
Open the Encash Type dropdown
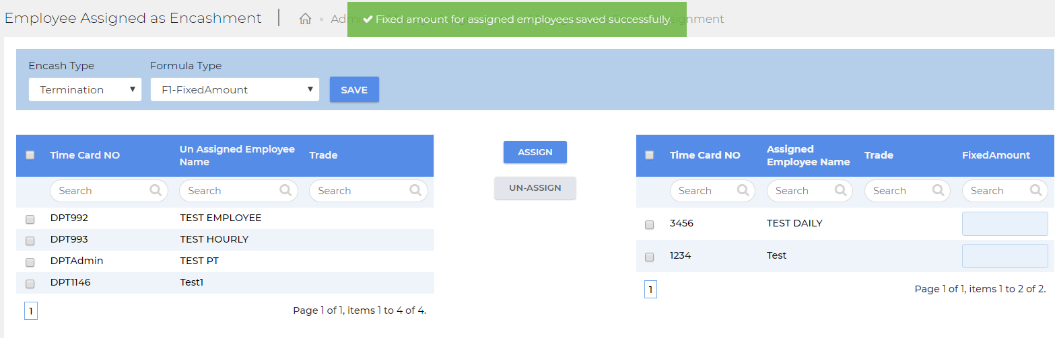click(x=85, y=89)
